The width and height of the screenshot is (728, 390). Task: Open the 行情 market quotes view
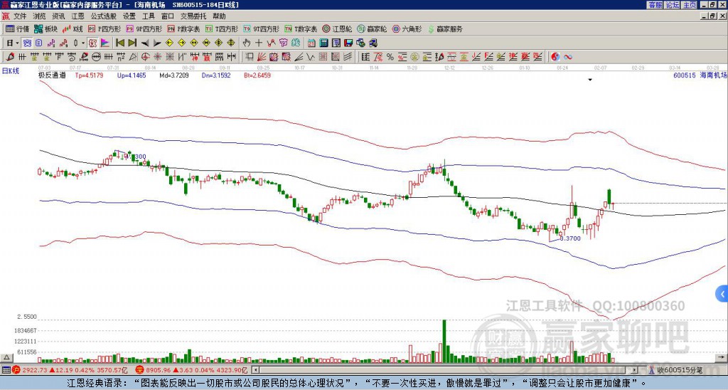17,28
